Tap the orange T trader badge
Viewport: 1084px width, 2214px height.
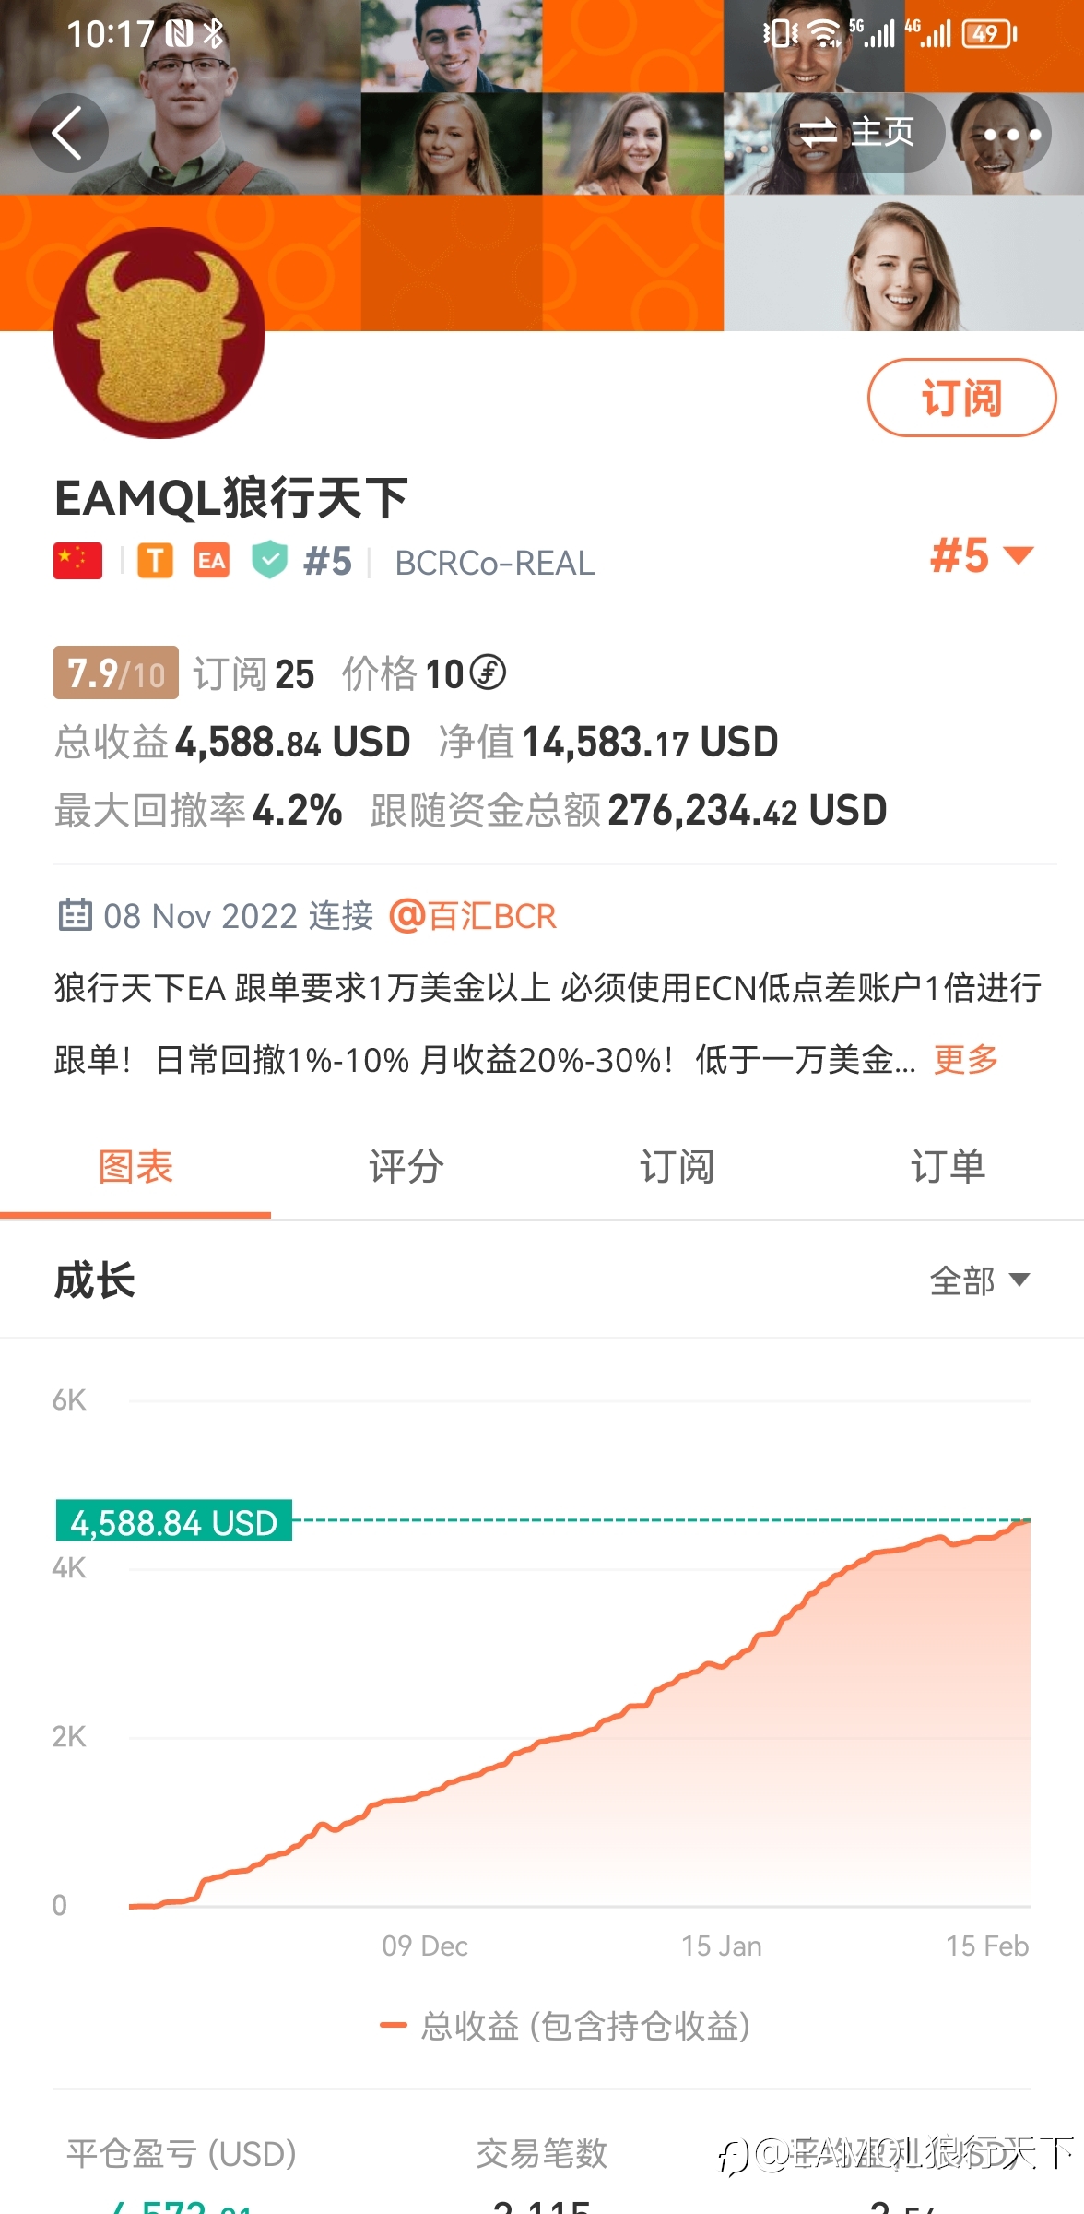click(x=155, y=561)
